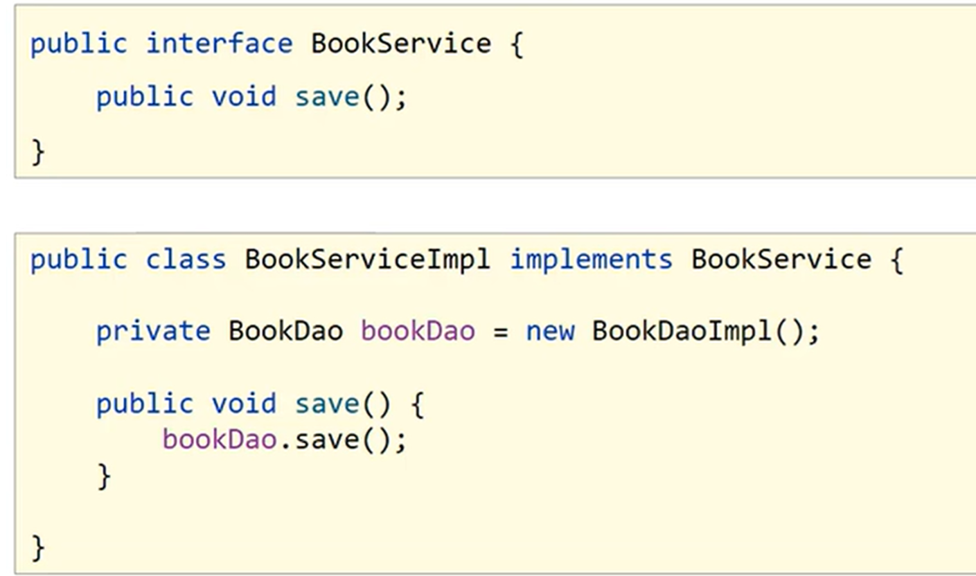Screen dimensions: 976x576
Task: Click the 'implements' keyword
Action: [591, 260]
